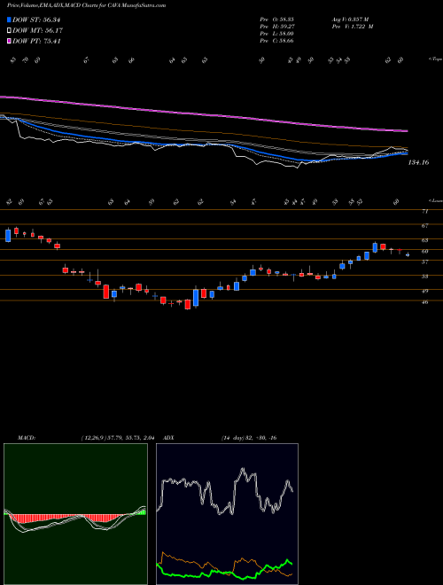Click the magenta DOW PT legend swatch
This screenshot has width=443, height=585.
point(9,41)
